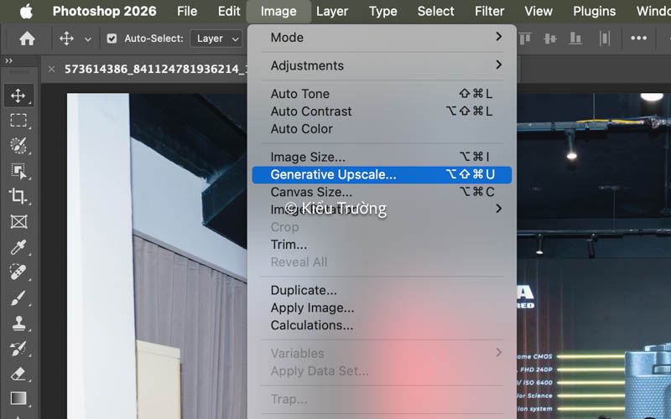
Task: Choose Canvas Size... menu item
Action: coord(382,193)
